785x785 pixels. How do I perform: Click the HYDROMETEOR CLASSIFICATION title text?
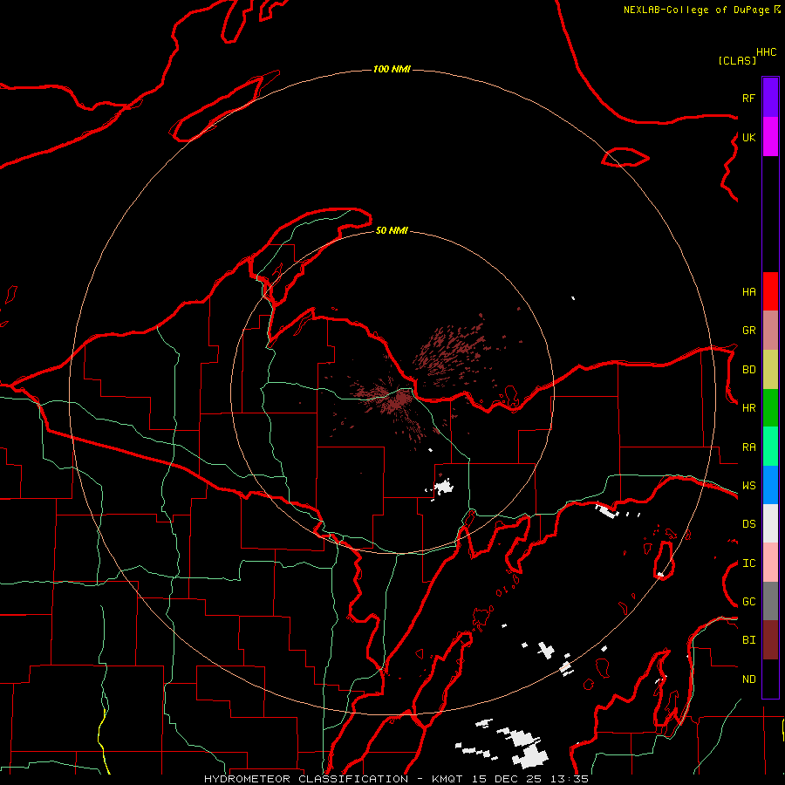pos(306,779)
